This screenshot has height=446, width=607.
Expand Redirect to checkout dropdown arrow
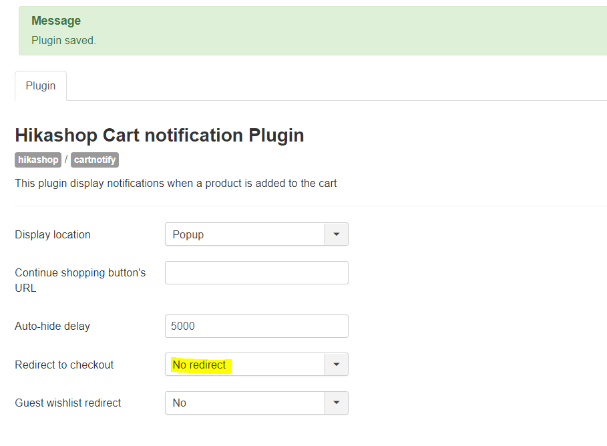337,365
